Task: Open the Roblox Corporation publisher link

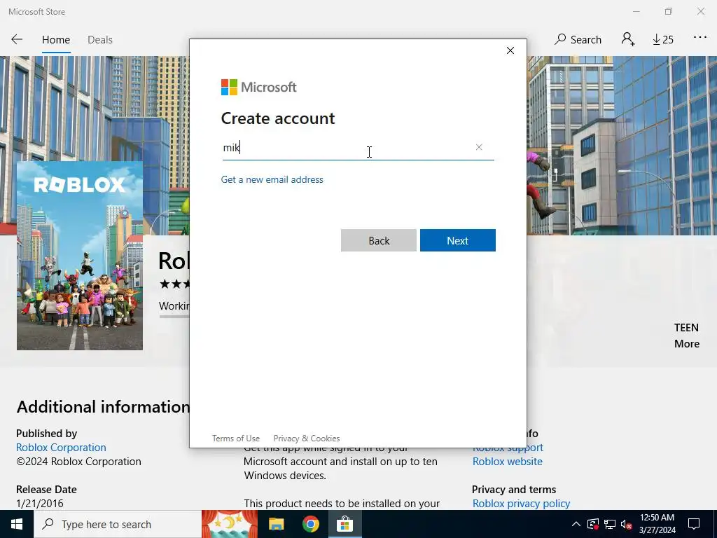Action: 61,448
